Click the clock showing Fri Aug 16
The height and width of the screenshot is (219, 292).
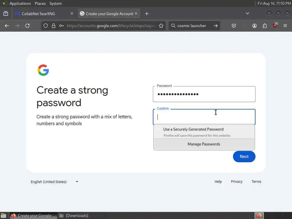click(274, 3)
